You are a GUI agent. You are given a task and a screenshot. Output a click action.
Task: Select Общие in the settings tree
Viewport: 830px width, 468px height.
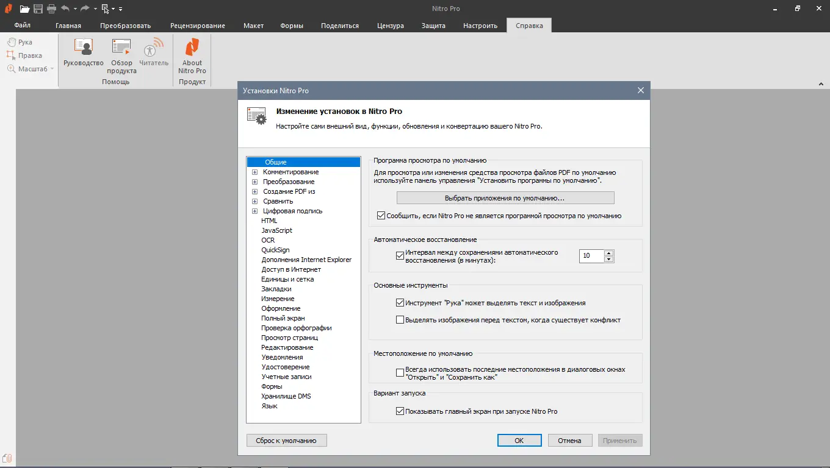point(303,162)
